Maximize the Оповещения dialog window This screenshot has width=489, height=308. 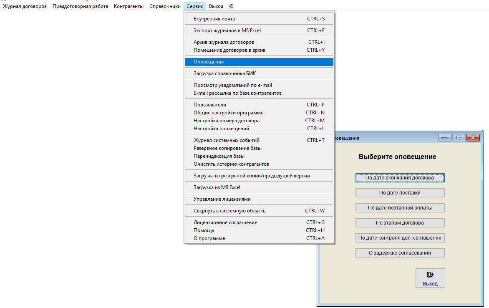pyautogui.click(x=459, y=138)
